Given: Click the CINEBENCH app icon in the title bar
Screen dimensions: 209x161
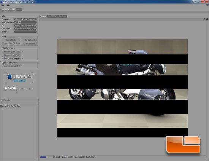Looking at the screenshot, I should pos(2,2).
